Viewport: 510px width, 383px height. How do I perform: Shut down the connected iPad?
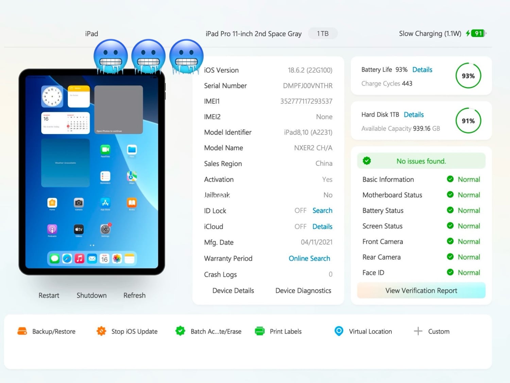click(x=91, y=295)
